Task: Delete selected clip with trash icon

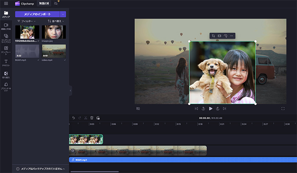Action: point(92,118)
